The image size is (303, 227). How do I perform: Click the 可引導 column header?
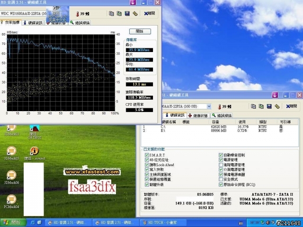[x=287, y=122]
